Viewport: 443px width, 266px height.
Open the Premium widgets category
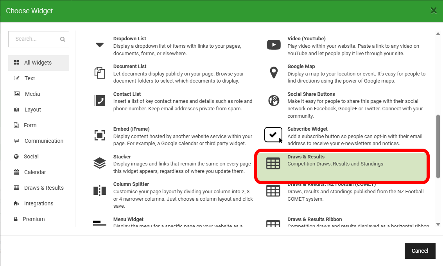coord(34,219)
